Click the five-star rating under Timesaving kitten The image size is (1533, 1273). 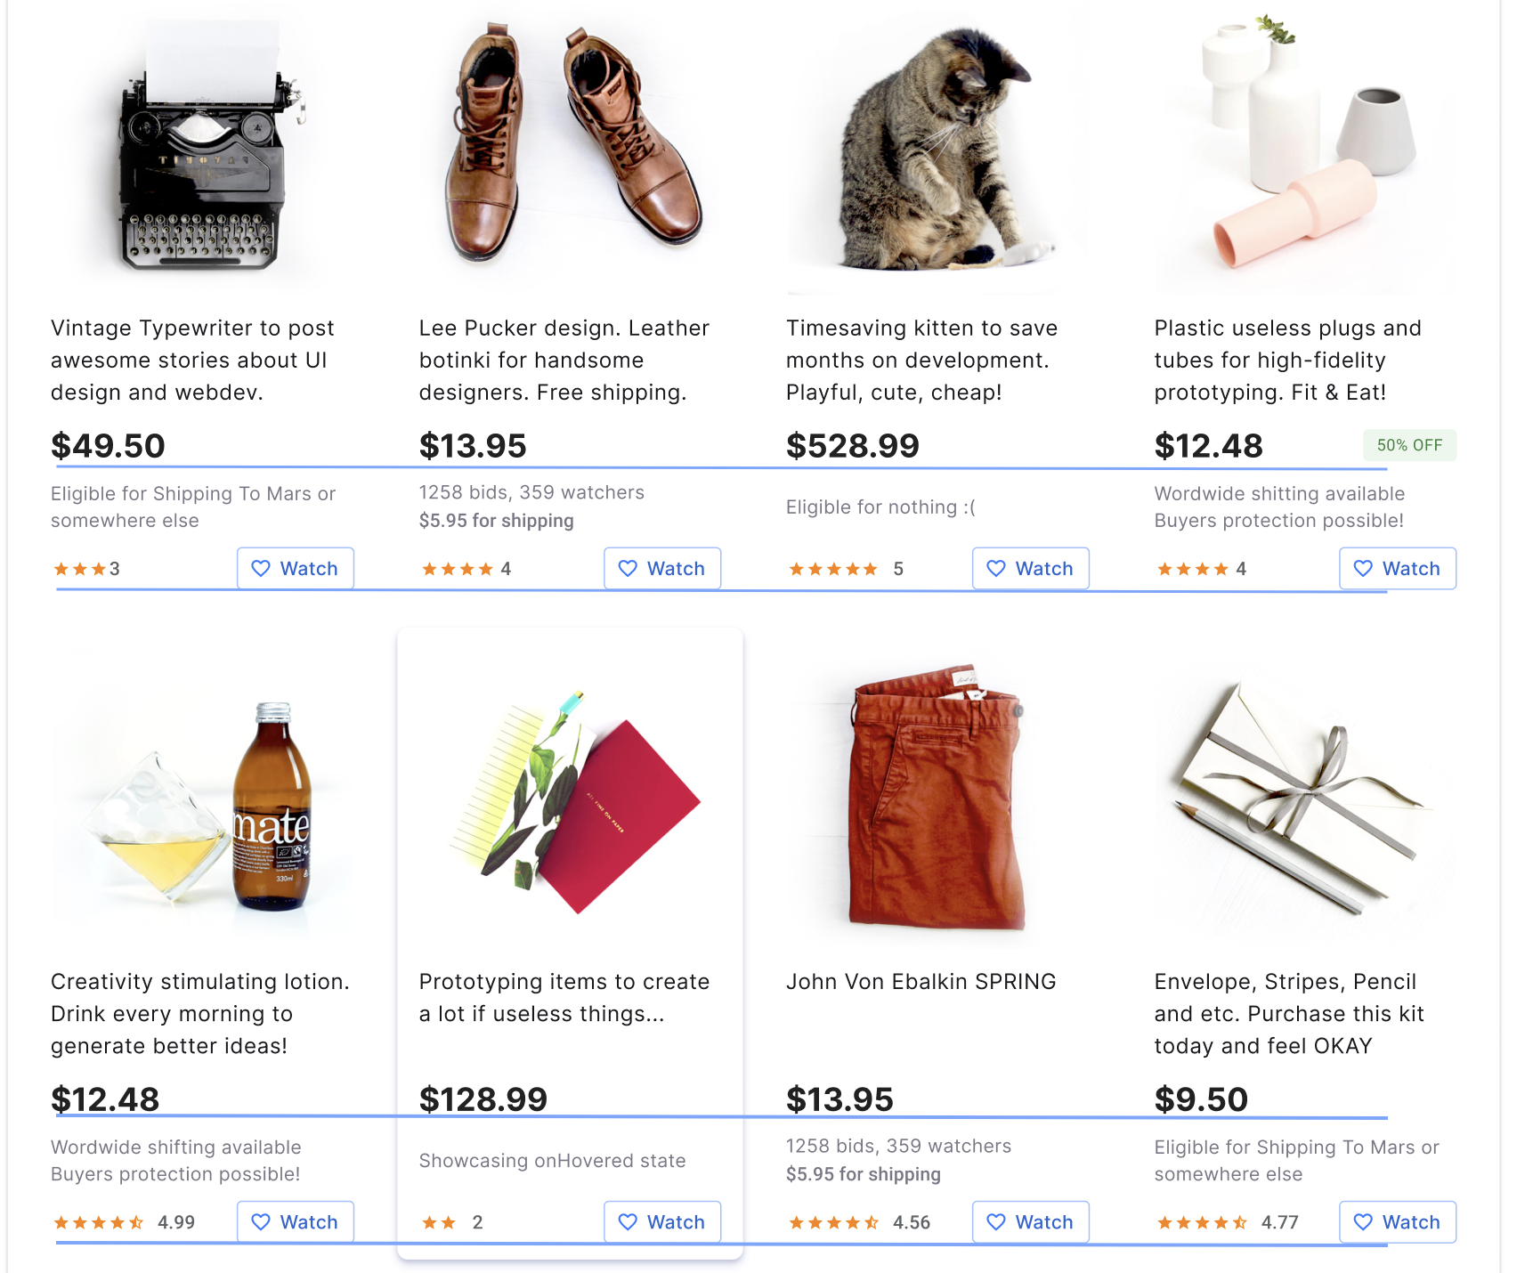(833, 570)
